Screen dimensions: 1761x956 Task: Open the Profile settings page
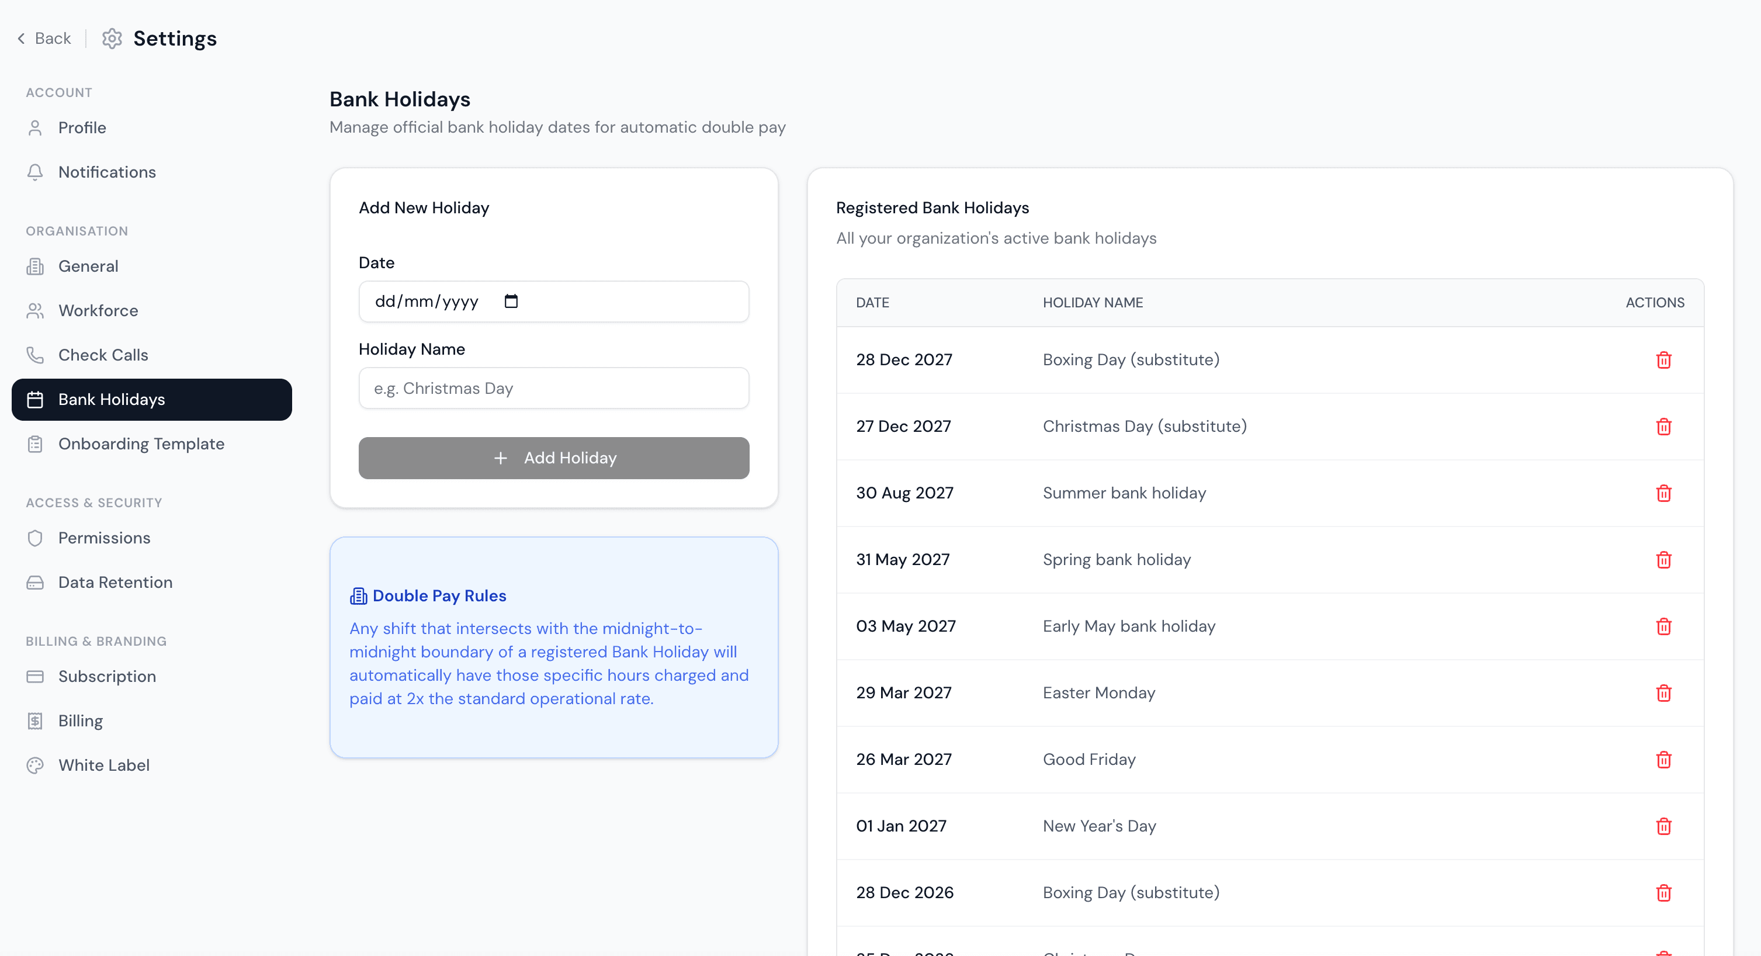point(152,128)
